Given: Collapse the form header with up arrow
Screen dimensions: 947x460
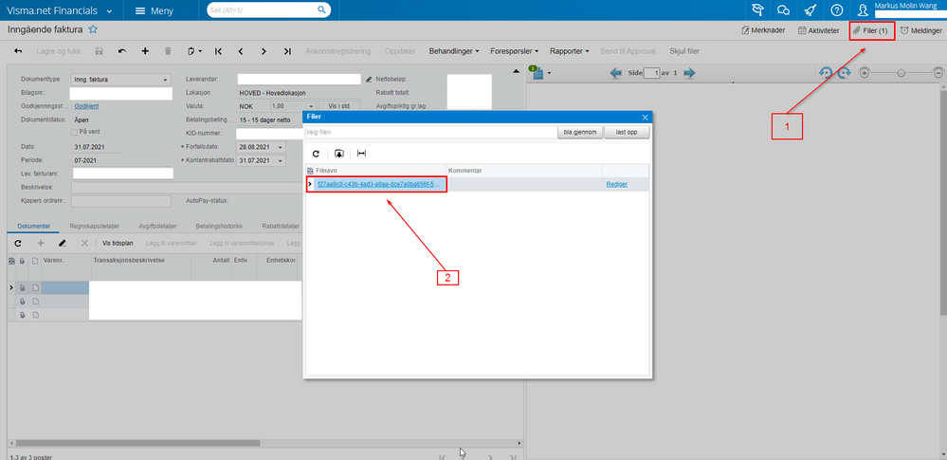Looking at the screenshot, I should click(515, 72).
